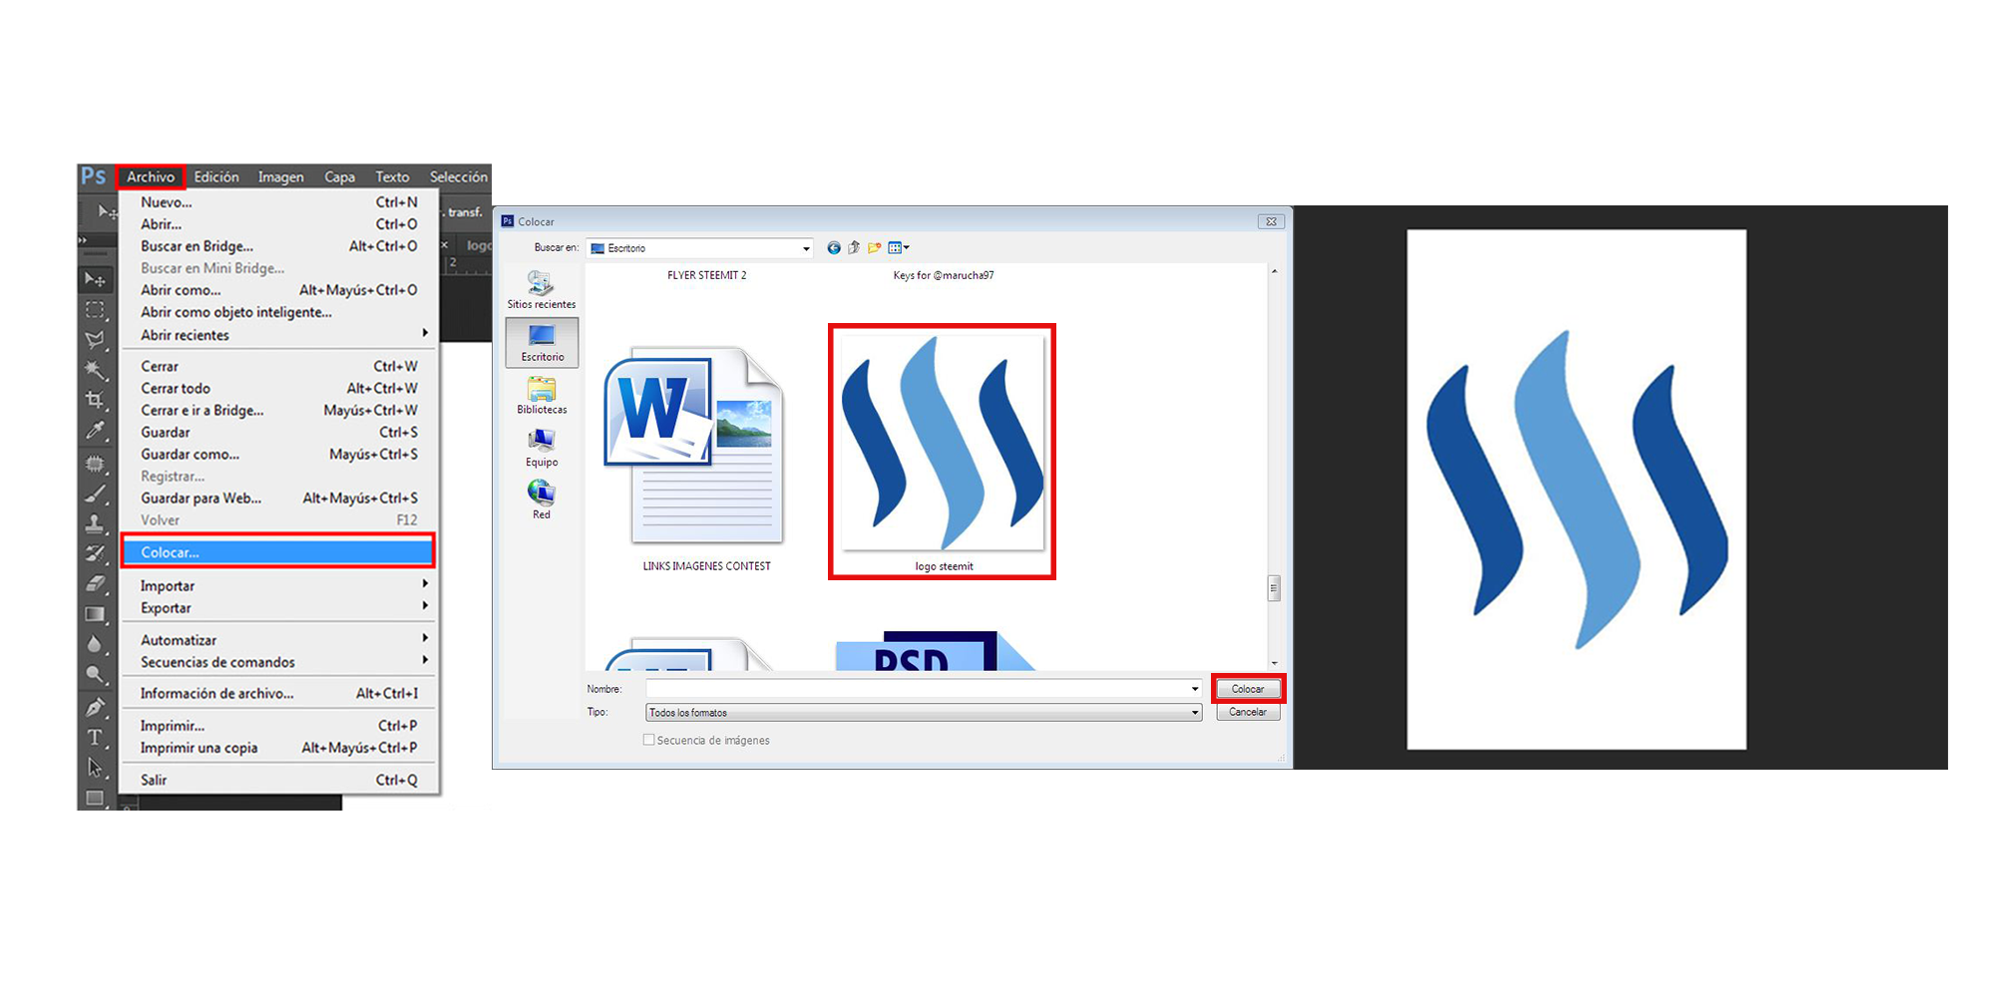Click the Colocar button in dialog
This screenshot has height=997, width=1995.
[x=1248, y=689]
